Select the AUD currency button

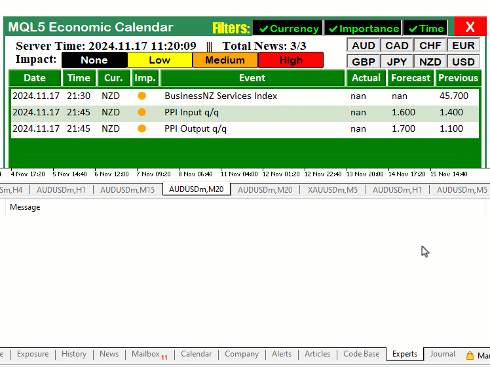[363, 46]
